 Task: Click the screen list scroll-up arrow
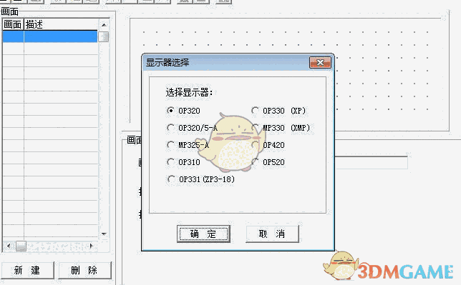(x=104, y=25)
